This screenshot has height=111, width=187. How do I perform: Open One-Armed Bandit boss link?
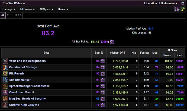pos(22,92)
